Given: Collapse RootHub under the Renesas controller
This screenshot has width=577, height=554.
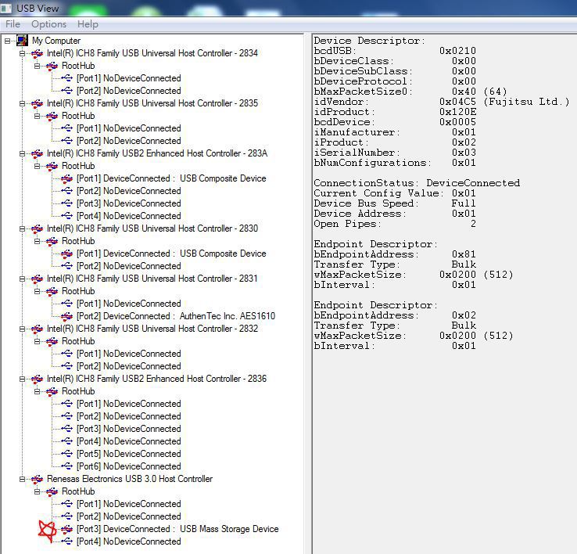Looking at the screenshot, I should tap(37, 491).
